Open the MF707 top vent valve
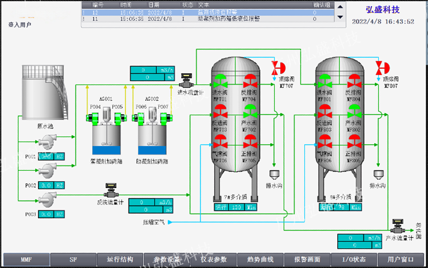Screen dimensions: 428x268 (x=278, y=68)
